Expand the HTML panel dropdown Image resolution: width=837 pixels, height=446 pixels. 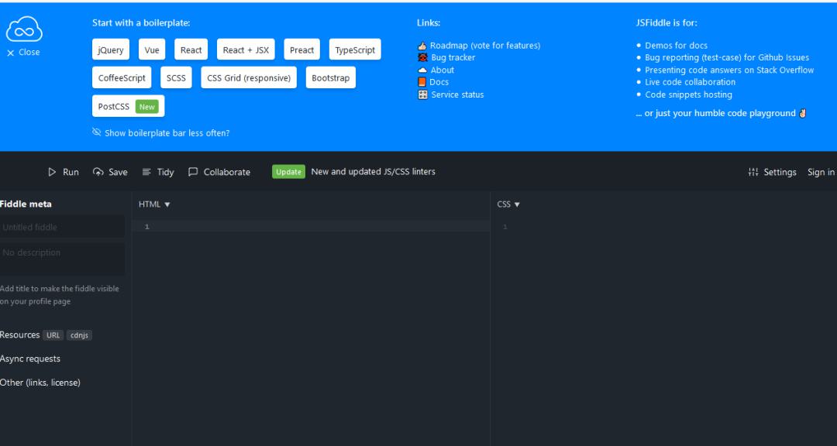pyautogui.click(x=154, y=204)
